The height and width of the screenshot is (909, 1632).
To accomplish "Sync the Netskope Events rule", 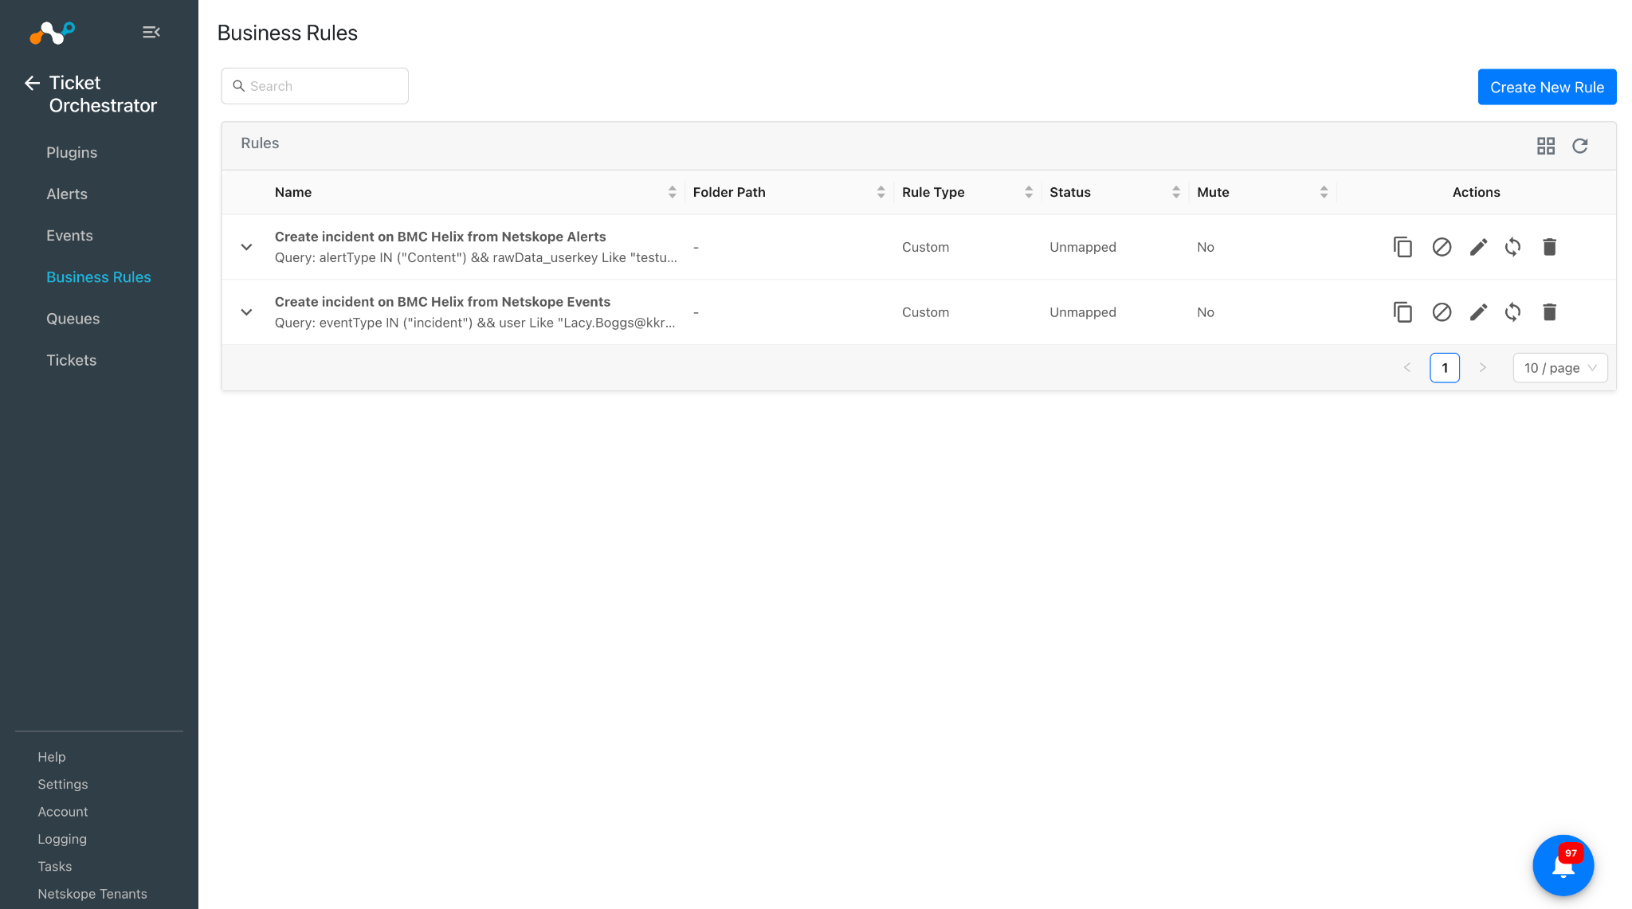I will tap(1512, 312).
